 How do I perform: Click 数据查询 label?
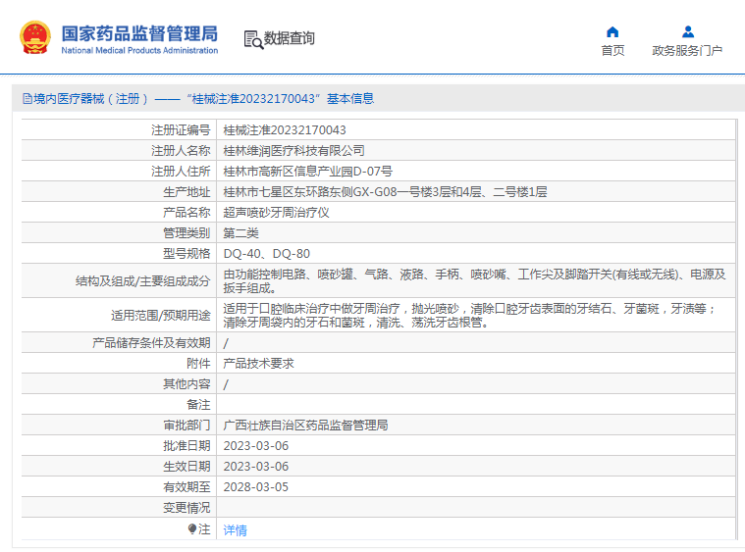(x=290, y=38)
